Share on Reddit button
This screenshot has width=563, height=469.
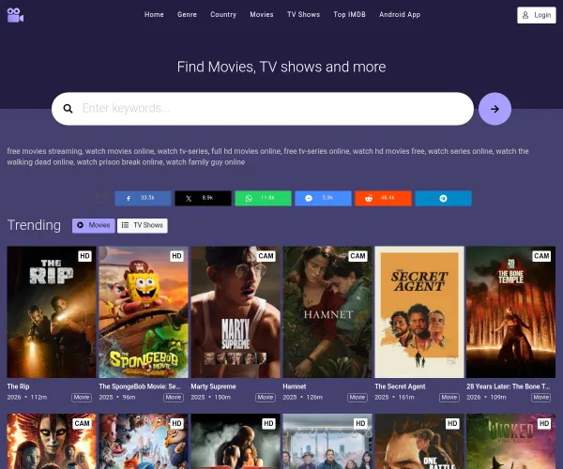[x=383, y=198]
